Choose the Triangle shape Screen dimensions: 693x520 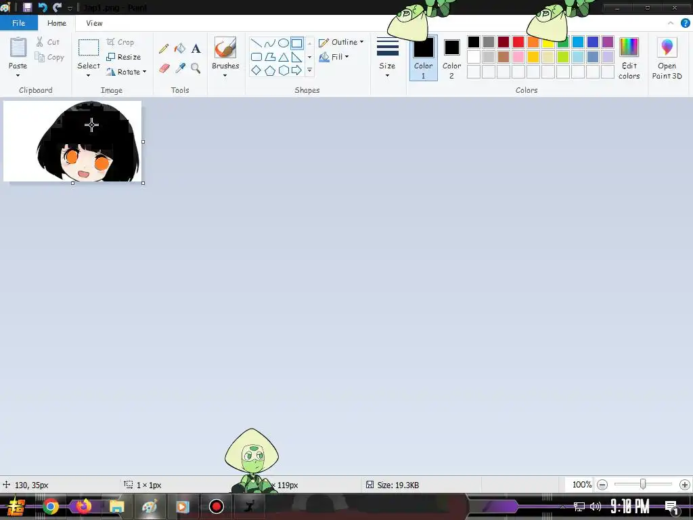point(284,57)
